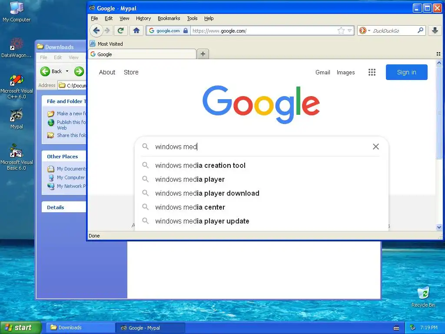Open Google Images link
The height and width of the screenshot is (334, 445).
345,73
